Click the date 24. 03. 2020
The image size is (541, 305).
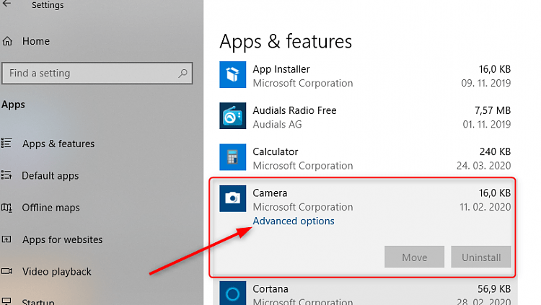483,166
